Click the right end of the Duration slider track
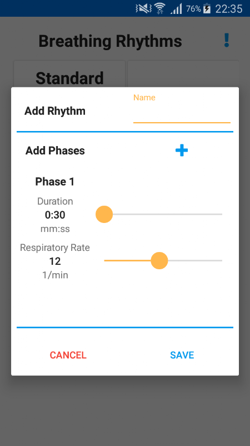 point(221,214)
